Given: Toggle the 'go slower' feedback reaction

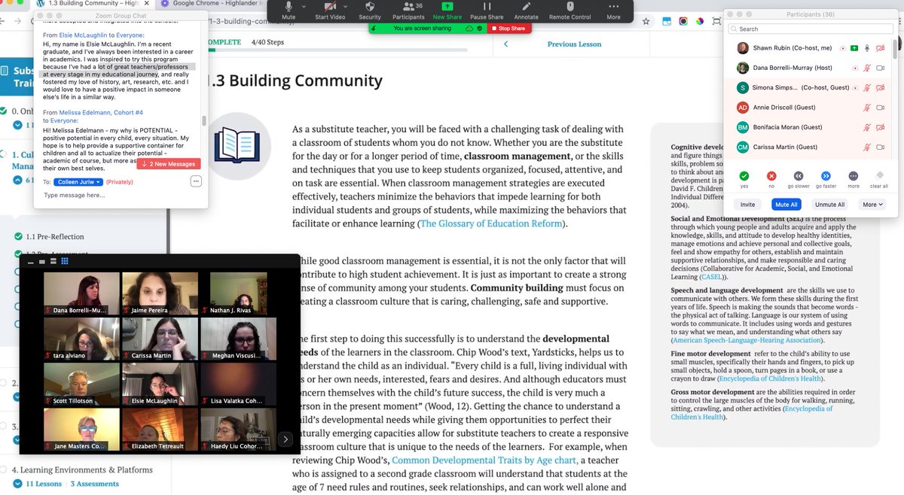Looking at the screenshot, I should 799,177.
